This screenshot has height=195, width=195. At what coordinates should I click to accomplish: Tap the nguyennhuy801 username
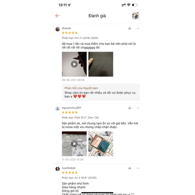pyautogui.click(x=72, y=108)
